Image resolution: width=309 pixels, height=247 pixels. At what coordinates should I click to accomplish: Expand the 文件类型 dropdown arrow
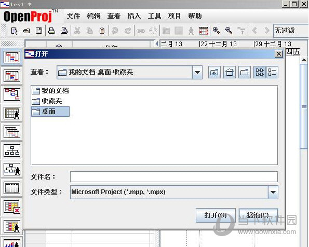pos(273,192)
